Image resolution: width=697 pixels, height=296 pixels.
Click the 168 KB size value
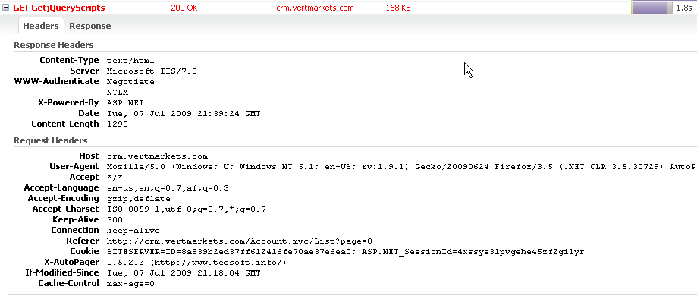(398, 8)
